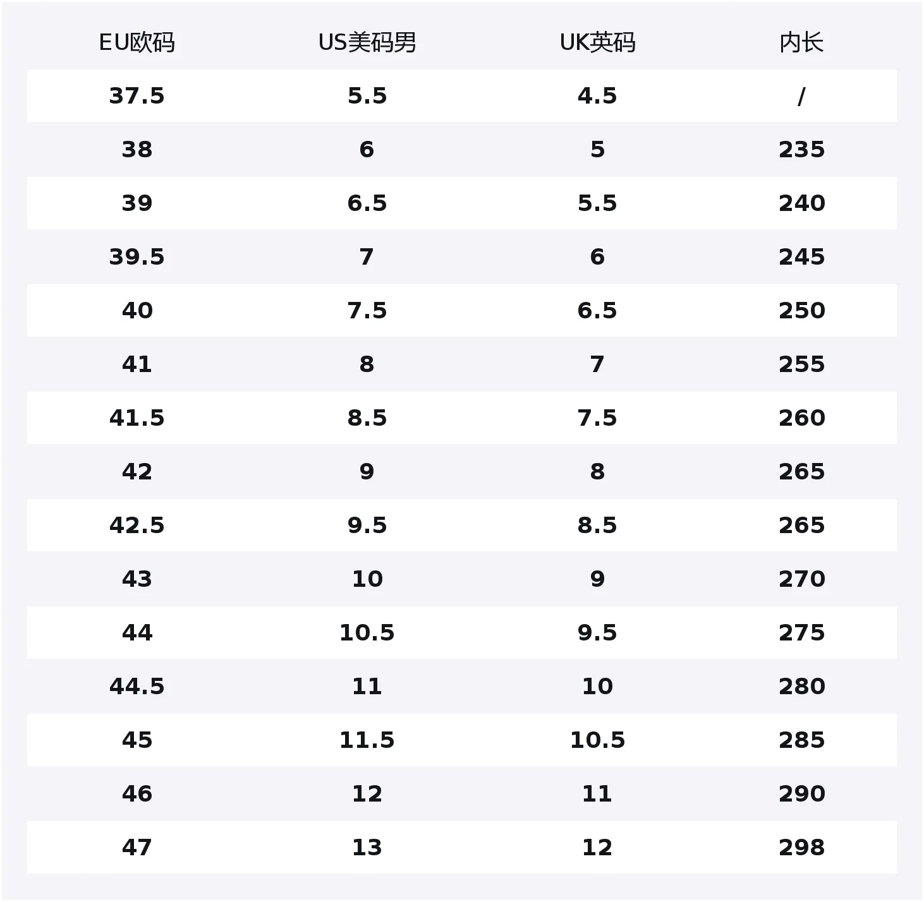The image size is (924, 902).
Task: Select EU size 46 cell
Action: pyautogui.click(x=137, y=794)
